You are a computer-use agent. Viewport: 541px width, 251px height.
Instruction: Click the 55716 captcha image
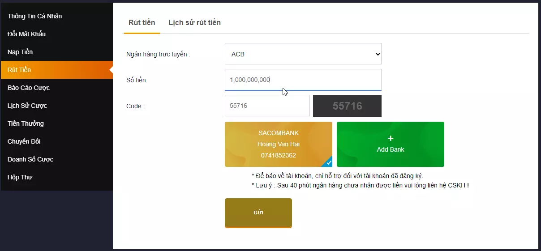347,106
